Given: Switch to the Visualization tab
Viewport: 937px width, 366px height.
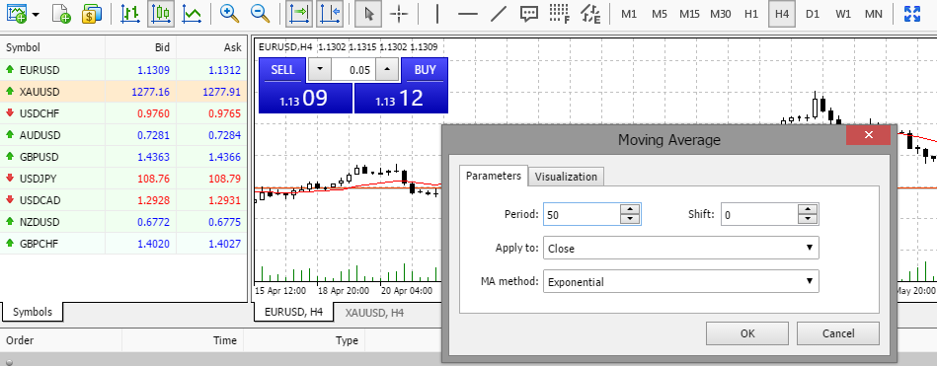Looking at the screenshot, I should (566, 177).
